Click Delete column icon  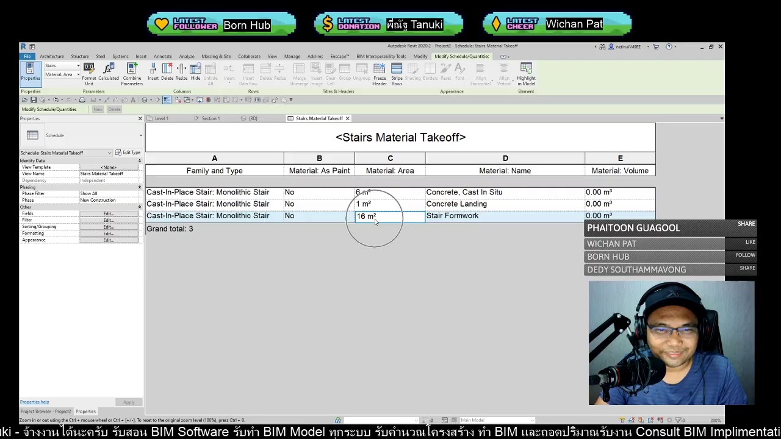pyautogui.click(x=167, y=72)
